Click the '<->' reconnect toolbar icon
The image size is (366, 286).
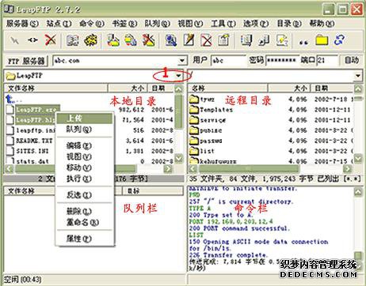coord(32,40)
